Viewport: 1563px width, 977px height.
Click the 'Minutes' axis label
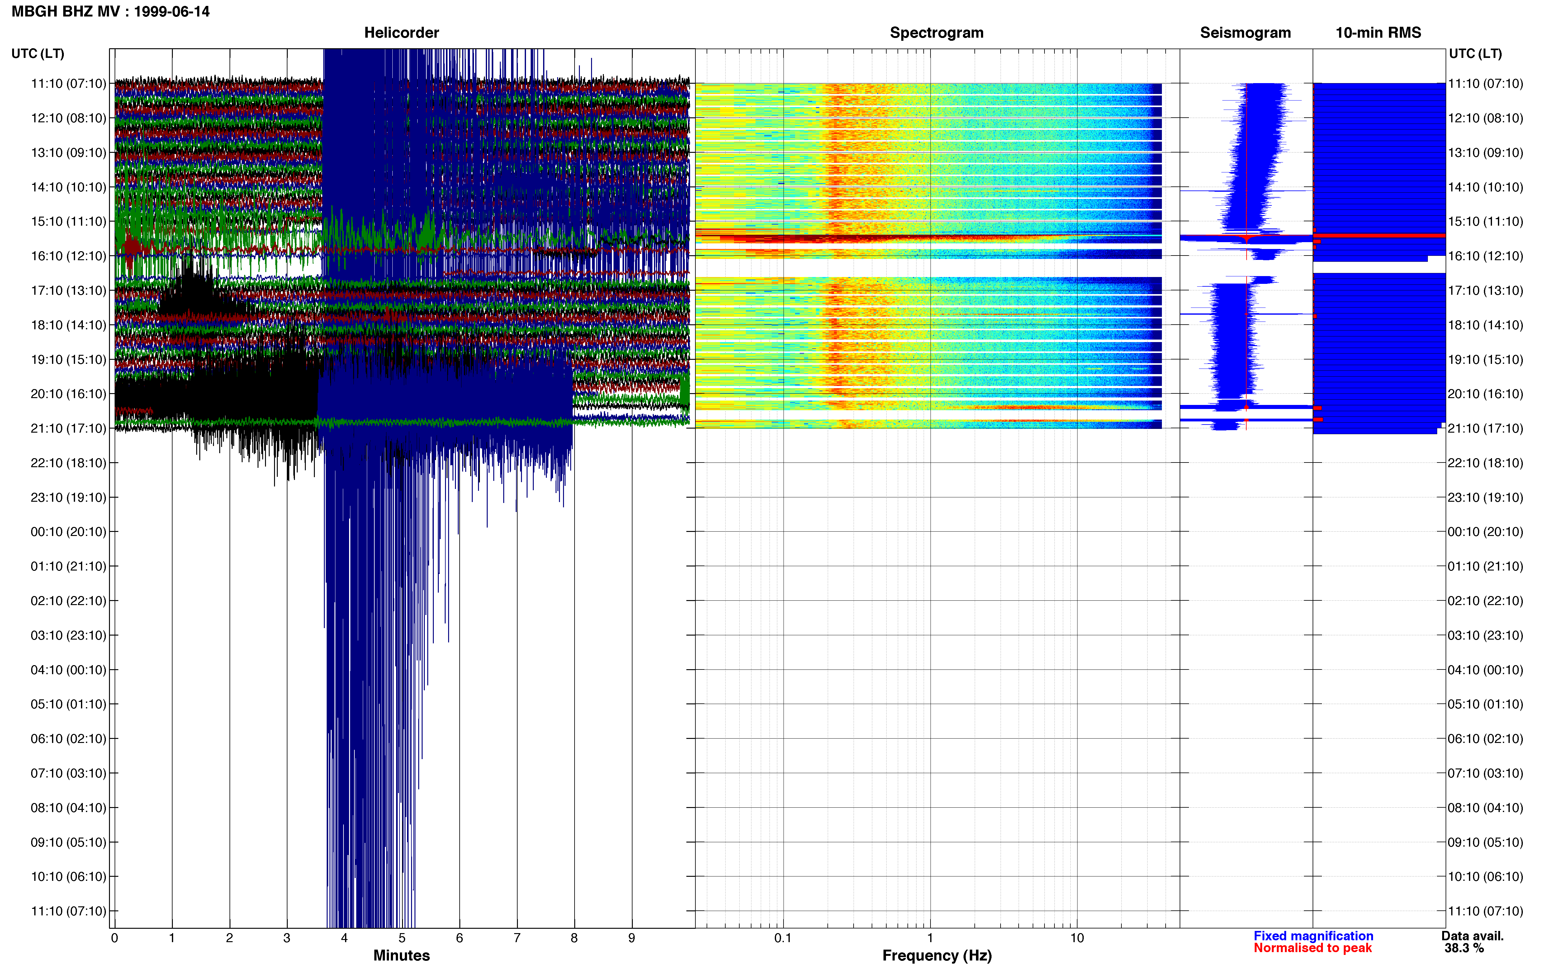coord(401,956)
